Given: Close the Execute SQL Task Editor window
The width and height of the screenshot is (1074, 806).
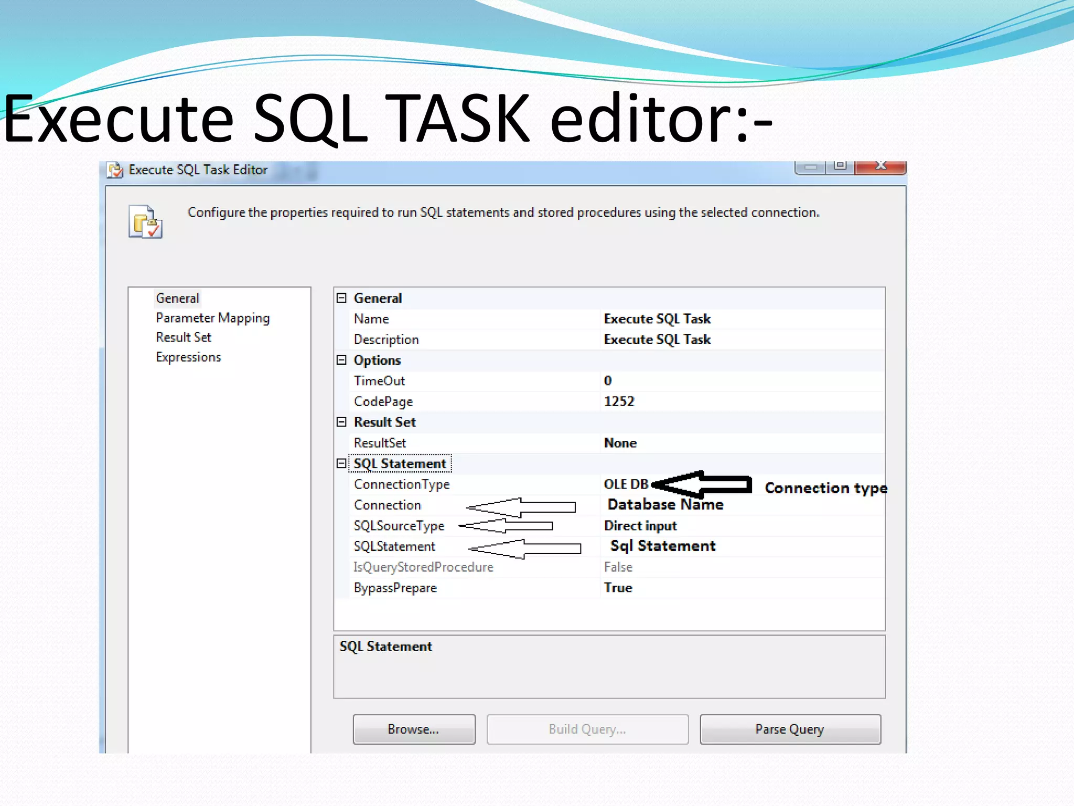Looking at the screenshot, I should pos(880,167).
